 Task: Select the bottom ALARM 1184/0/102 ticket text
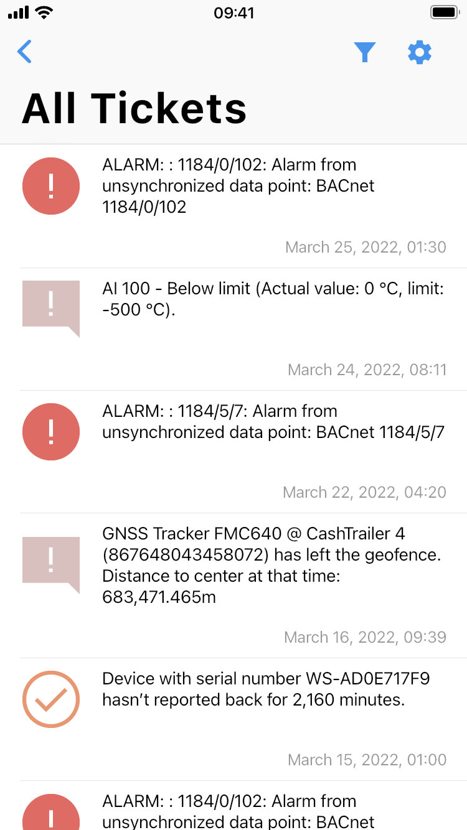pyautogui.click(x=238, y=811)
